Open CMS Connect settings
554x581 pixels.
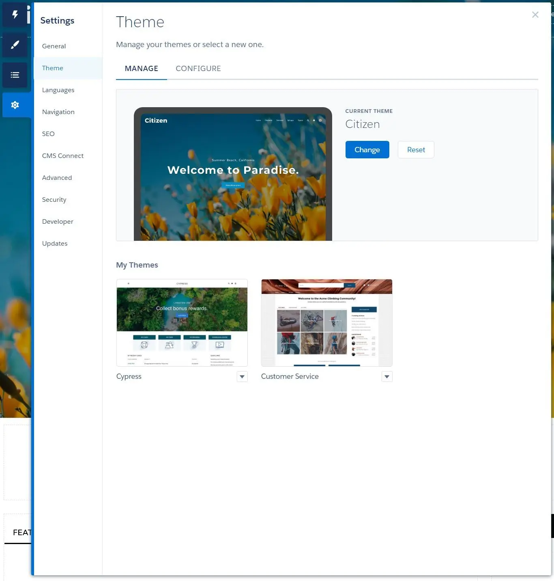68,156
